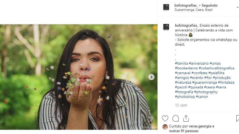Open comments with speech bubble icon
The height and width of the screenshot is (134, 239).
pos(176,118)
